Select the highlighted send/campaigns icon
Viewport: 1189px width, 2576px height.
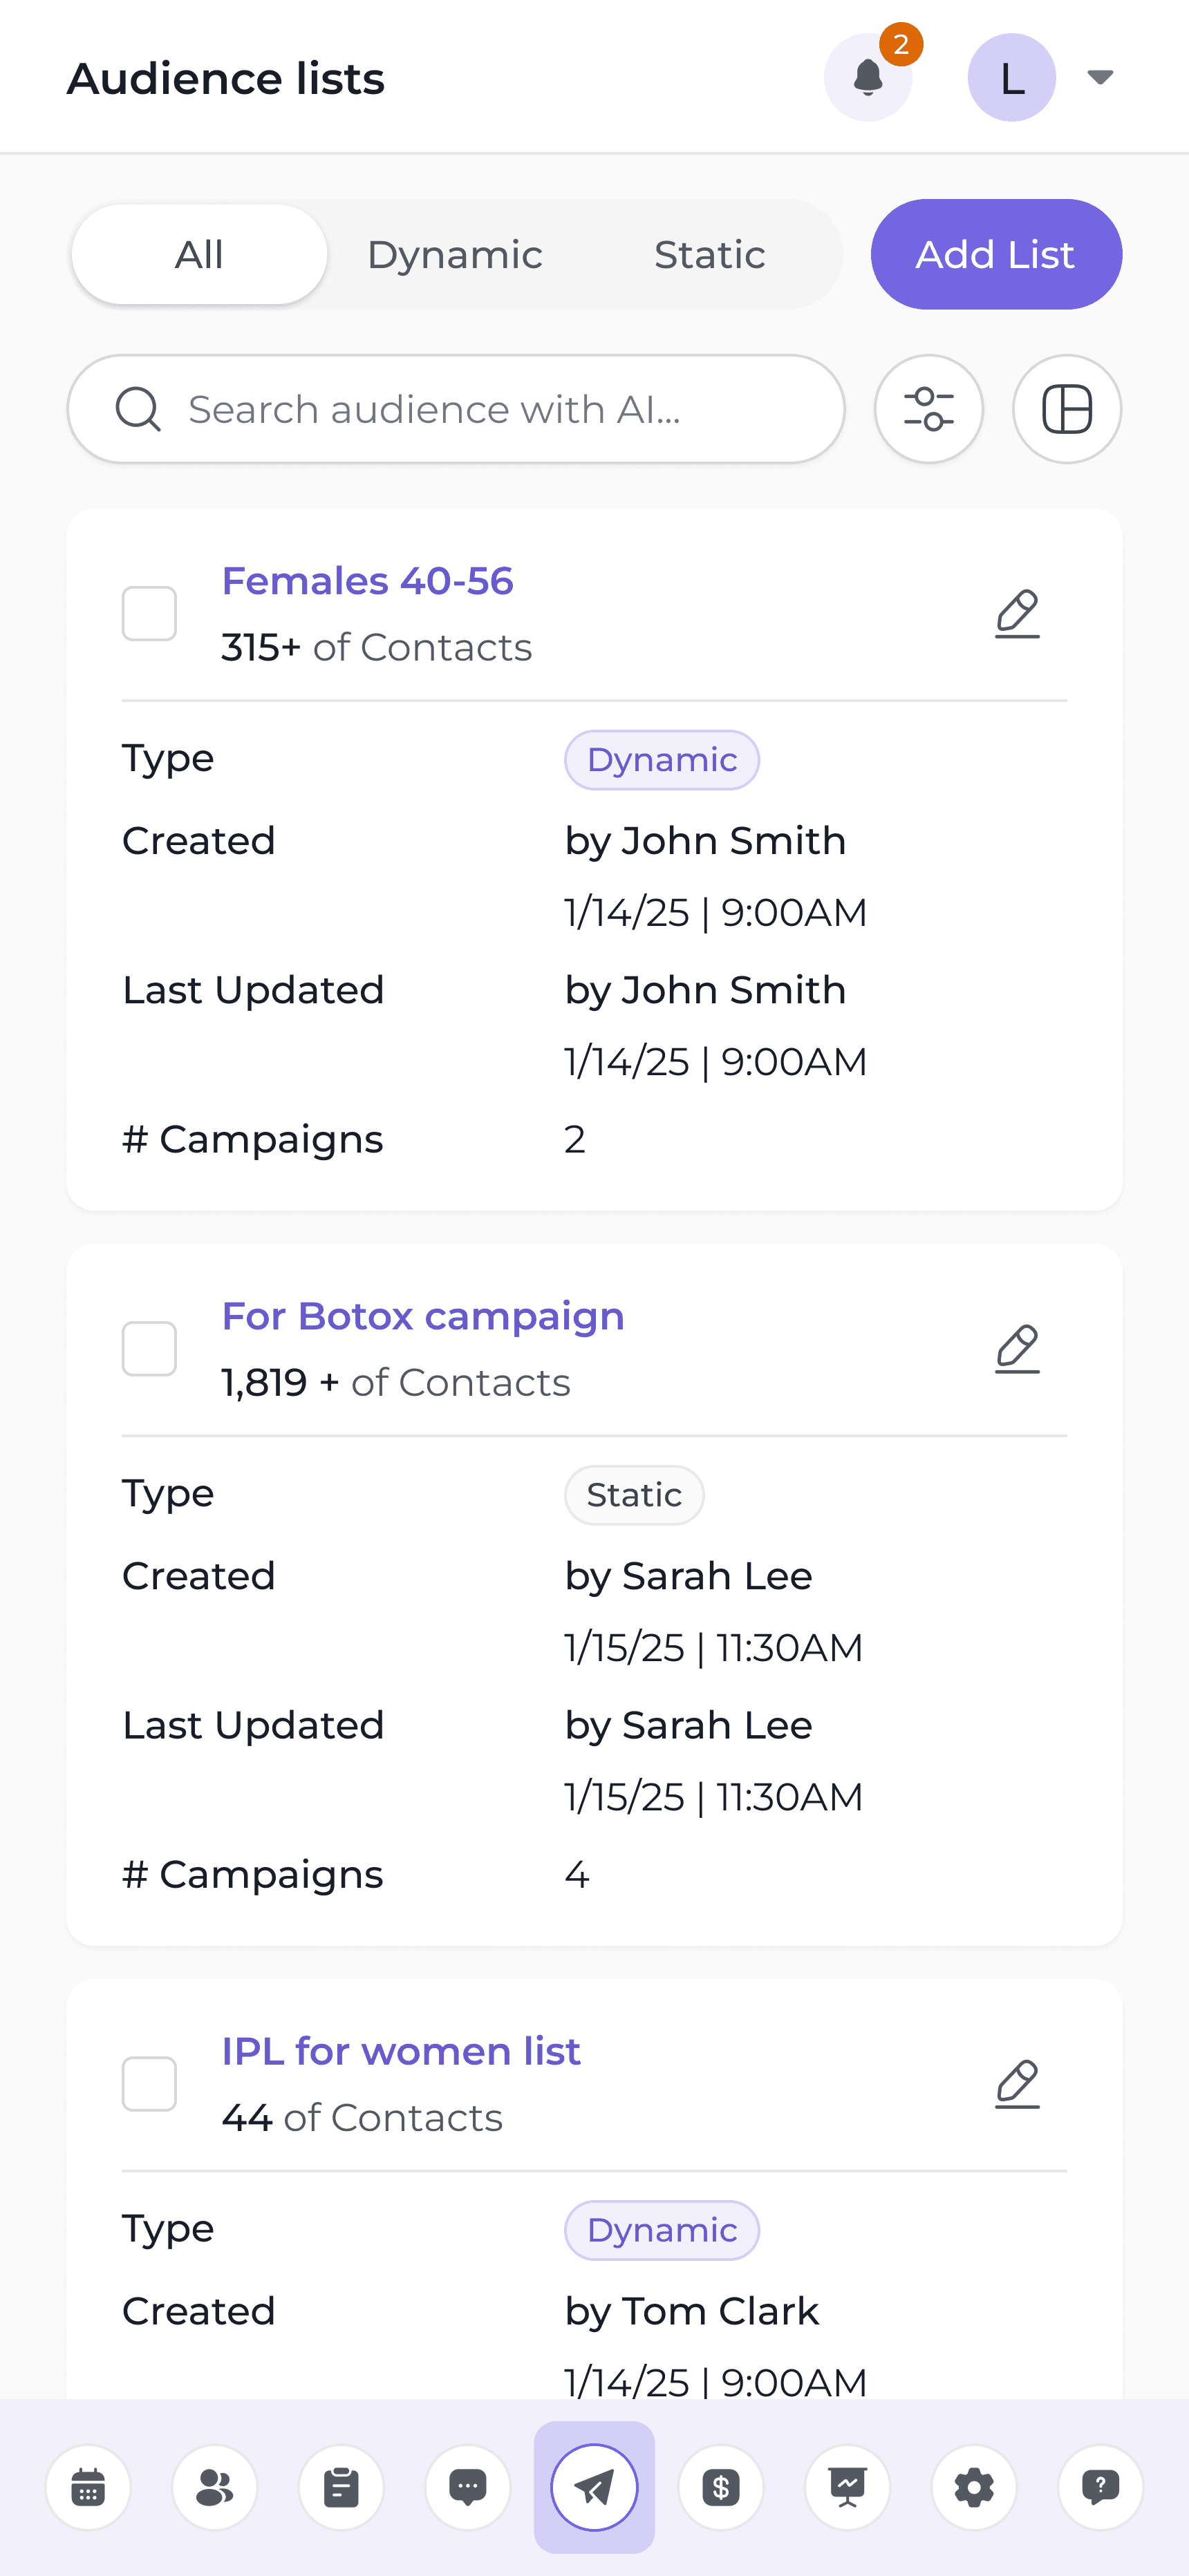pos(594,2488)
